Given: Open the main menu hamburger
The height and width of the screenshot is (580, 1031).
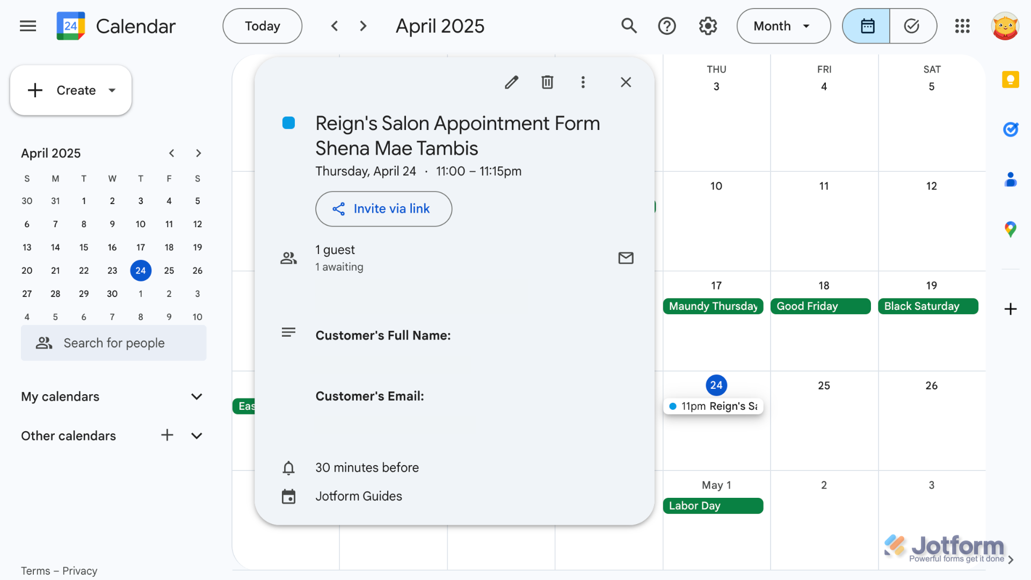Looking at the screenshot, I should (27, 26).
